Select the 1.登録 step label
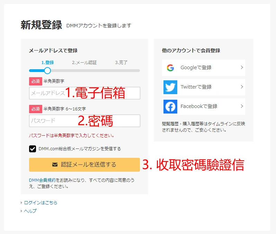276x234 pixels. tap(47, 62)
